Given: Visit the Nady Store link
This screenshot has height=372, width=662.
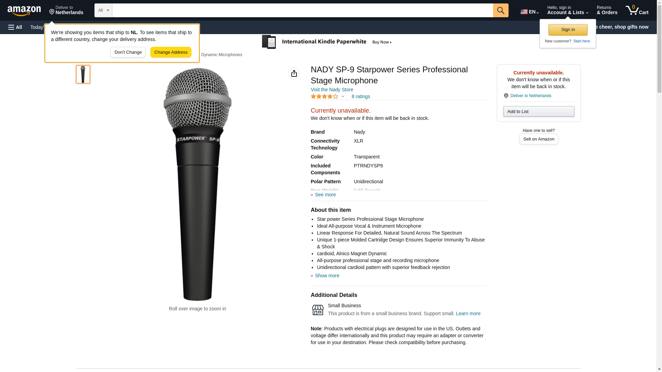Looking at the screenshot, I should click(x=332, y=90).
